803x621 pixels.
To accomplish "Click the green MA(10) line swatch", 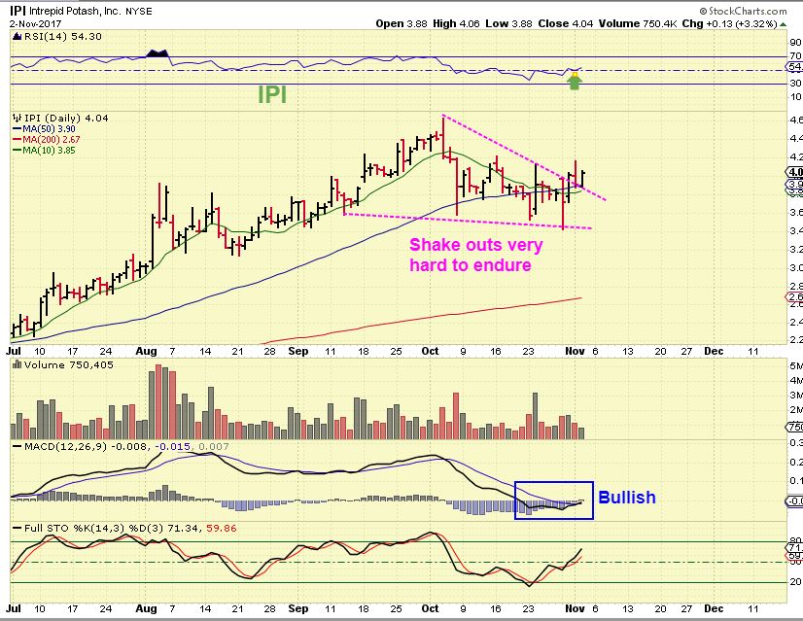I will coord(17,151).
